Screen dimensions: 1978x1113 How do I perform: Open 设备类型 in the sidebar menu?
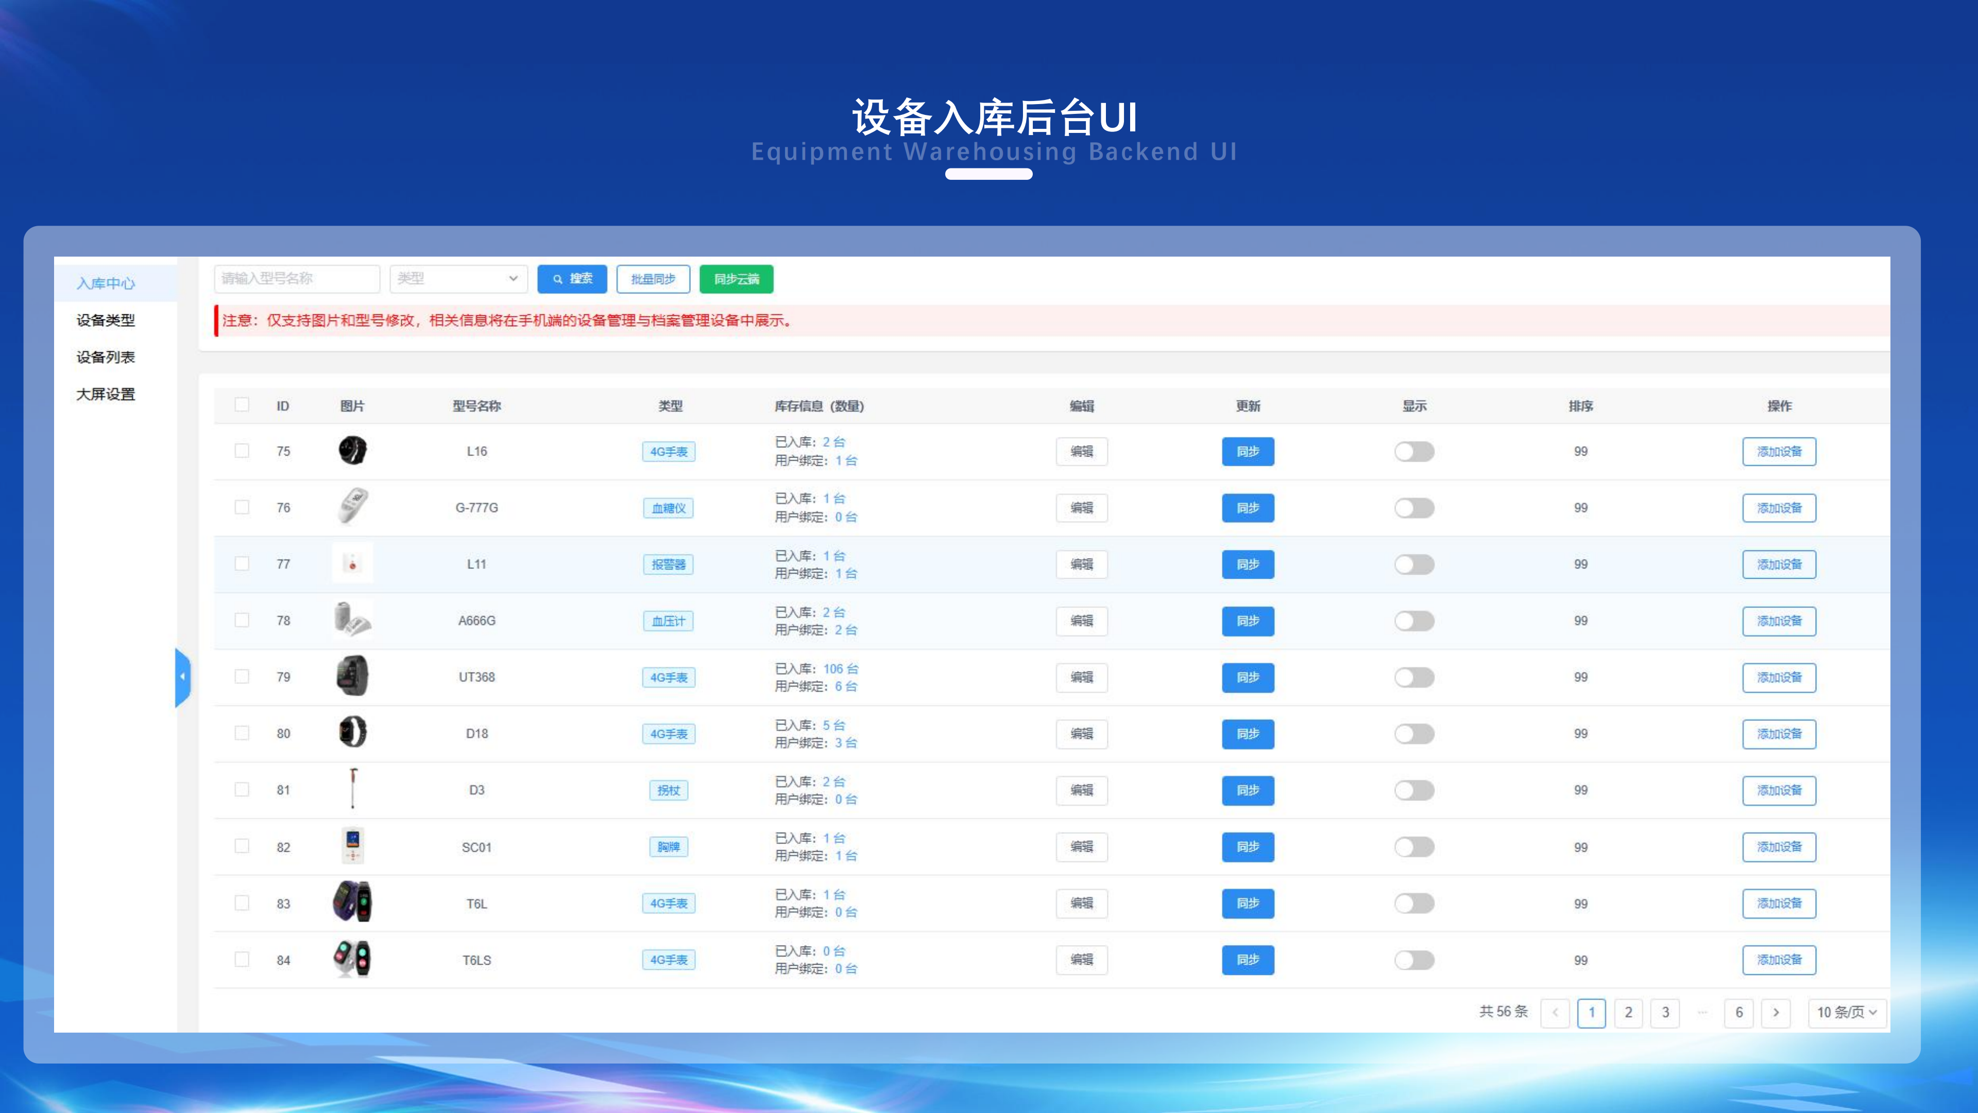click(x=106, y=321)
